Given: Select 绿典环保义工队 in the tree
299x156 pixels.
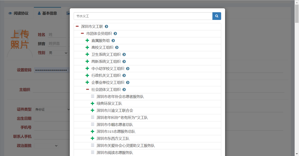Looking at the screenshot, I should [109, 104].
